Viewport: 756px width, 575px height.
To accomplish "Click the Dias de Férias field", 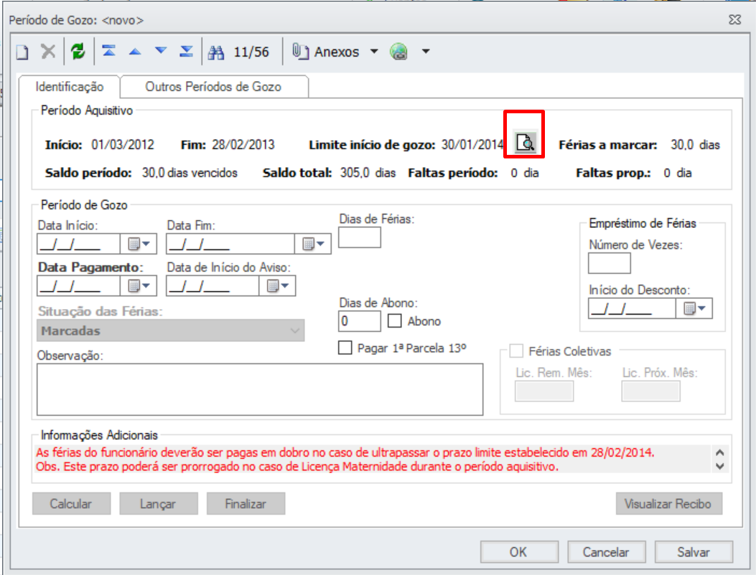I will [360, 238].
